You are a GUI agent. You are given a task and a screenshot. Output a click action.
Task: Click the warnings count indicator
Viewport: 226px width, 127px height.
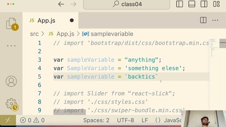pos(39,120)
